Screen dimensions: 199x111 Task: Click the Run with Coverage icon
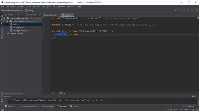[188, 10]
